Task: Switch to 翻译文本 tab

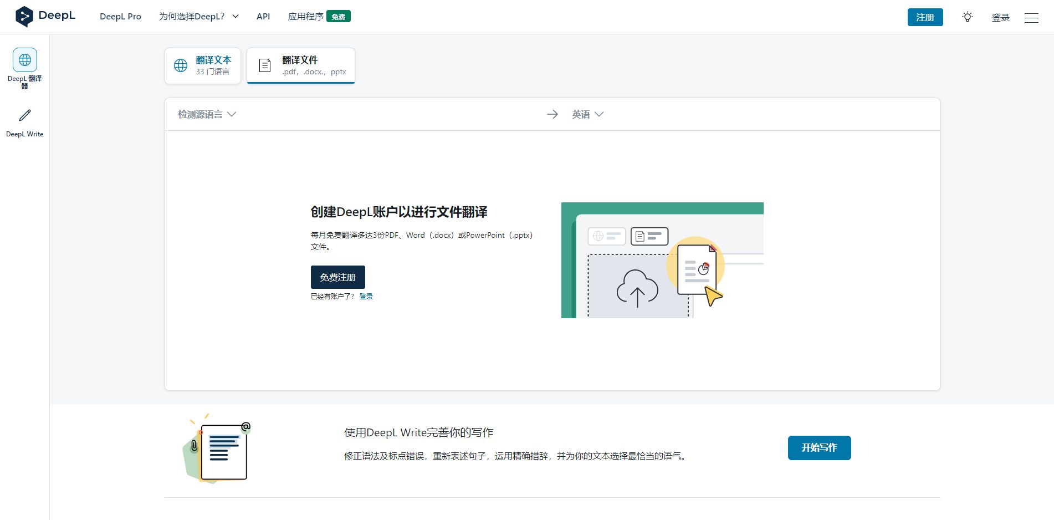Action: 203,65
